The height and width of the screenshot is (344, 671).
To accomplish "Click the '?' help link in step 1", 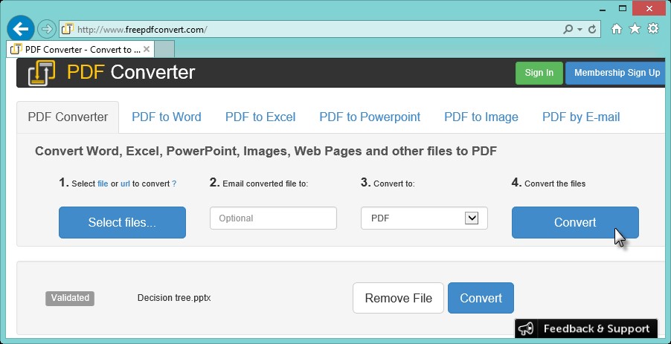I will pyautogui.click(x=174, y=184).
